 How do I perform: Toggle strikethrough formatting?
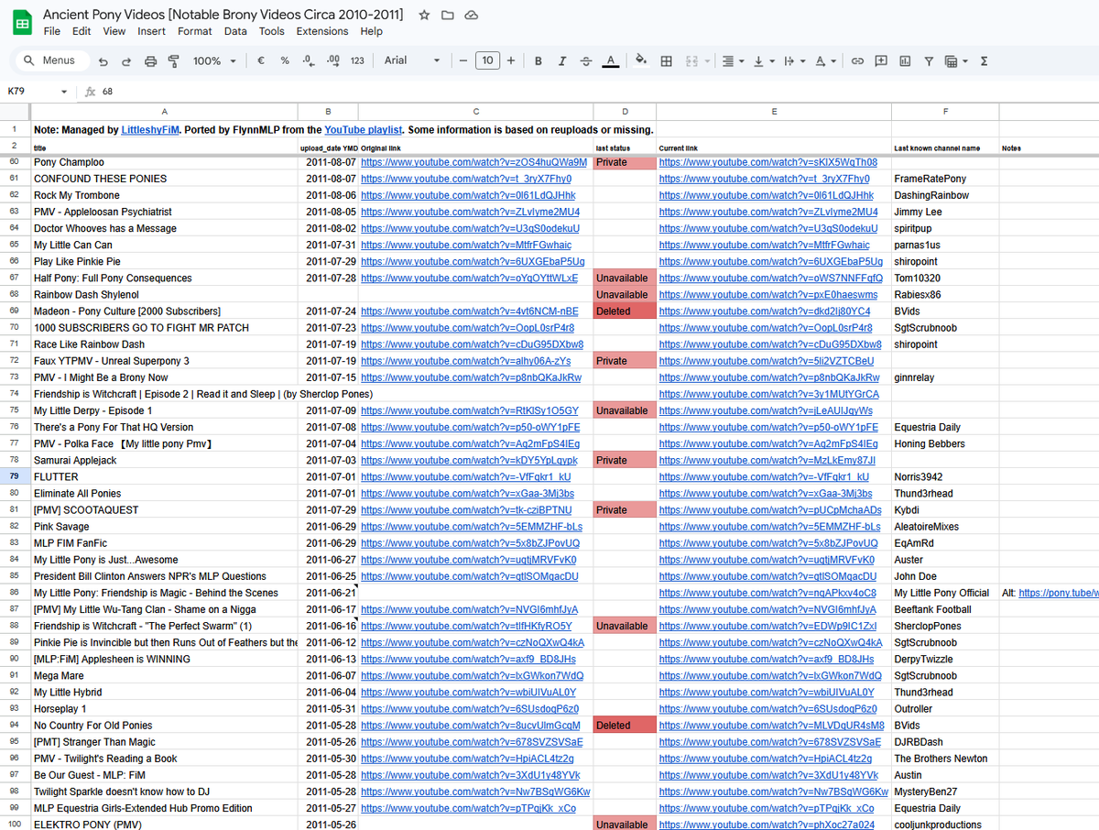point(586,60)
